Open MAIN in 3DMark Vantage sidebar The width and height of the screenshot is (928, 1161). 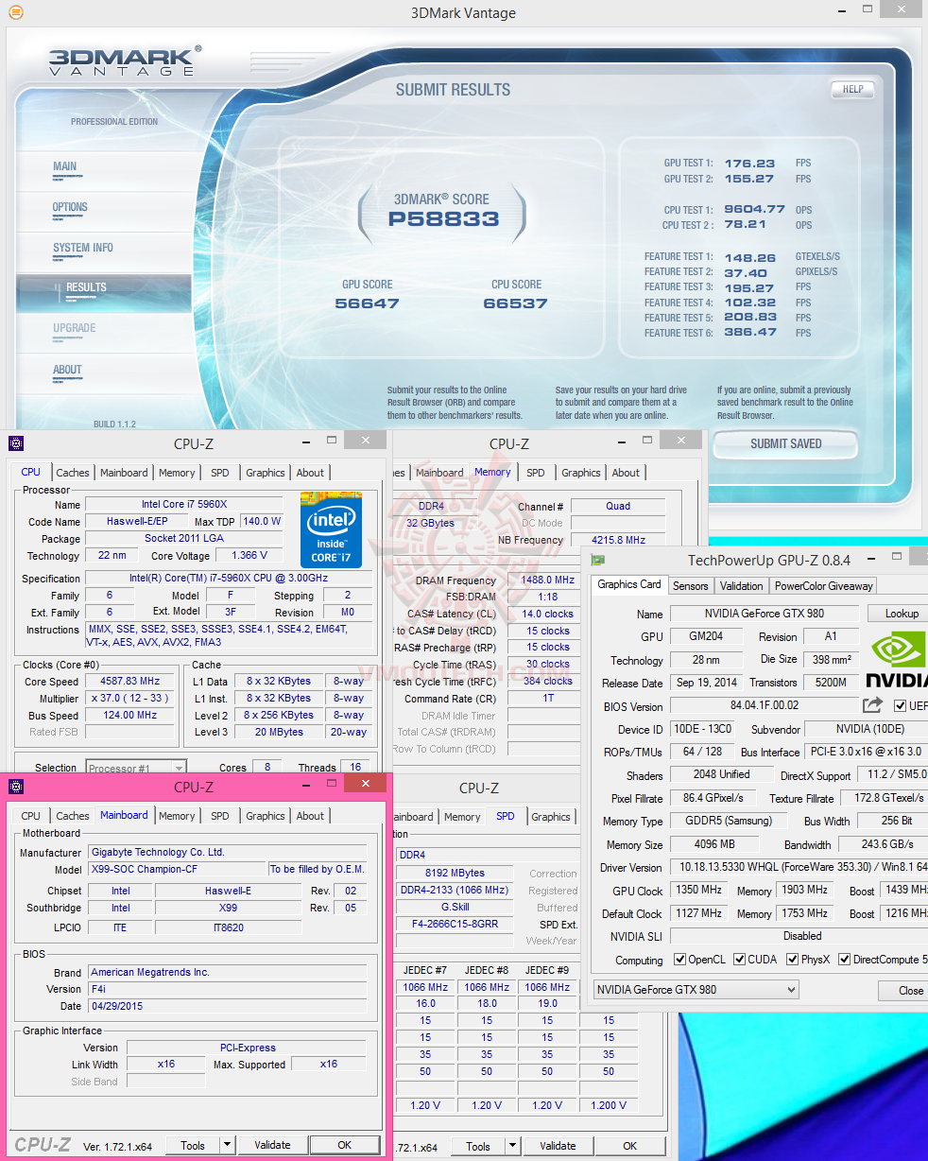pyautogui.click(x=65, y=166)
